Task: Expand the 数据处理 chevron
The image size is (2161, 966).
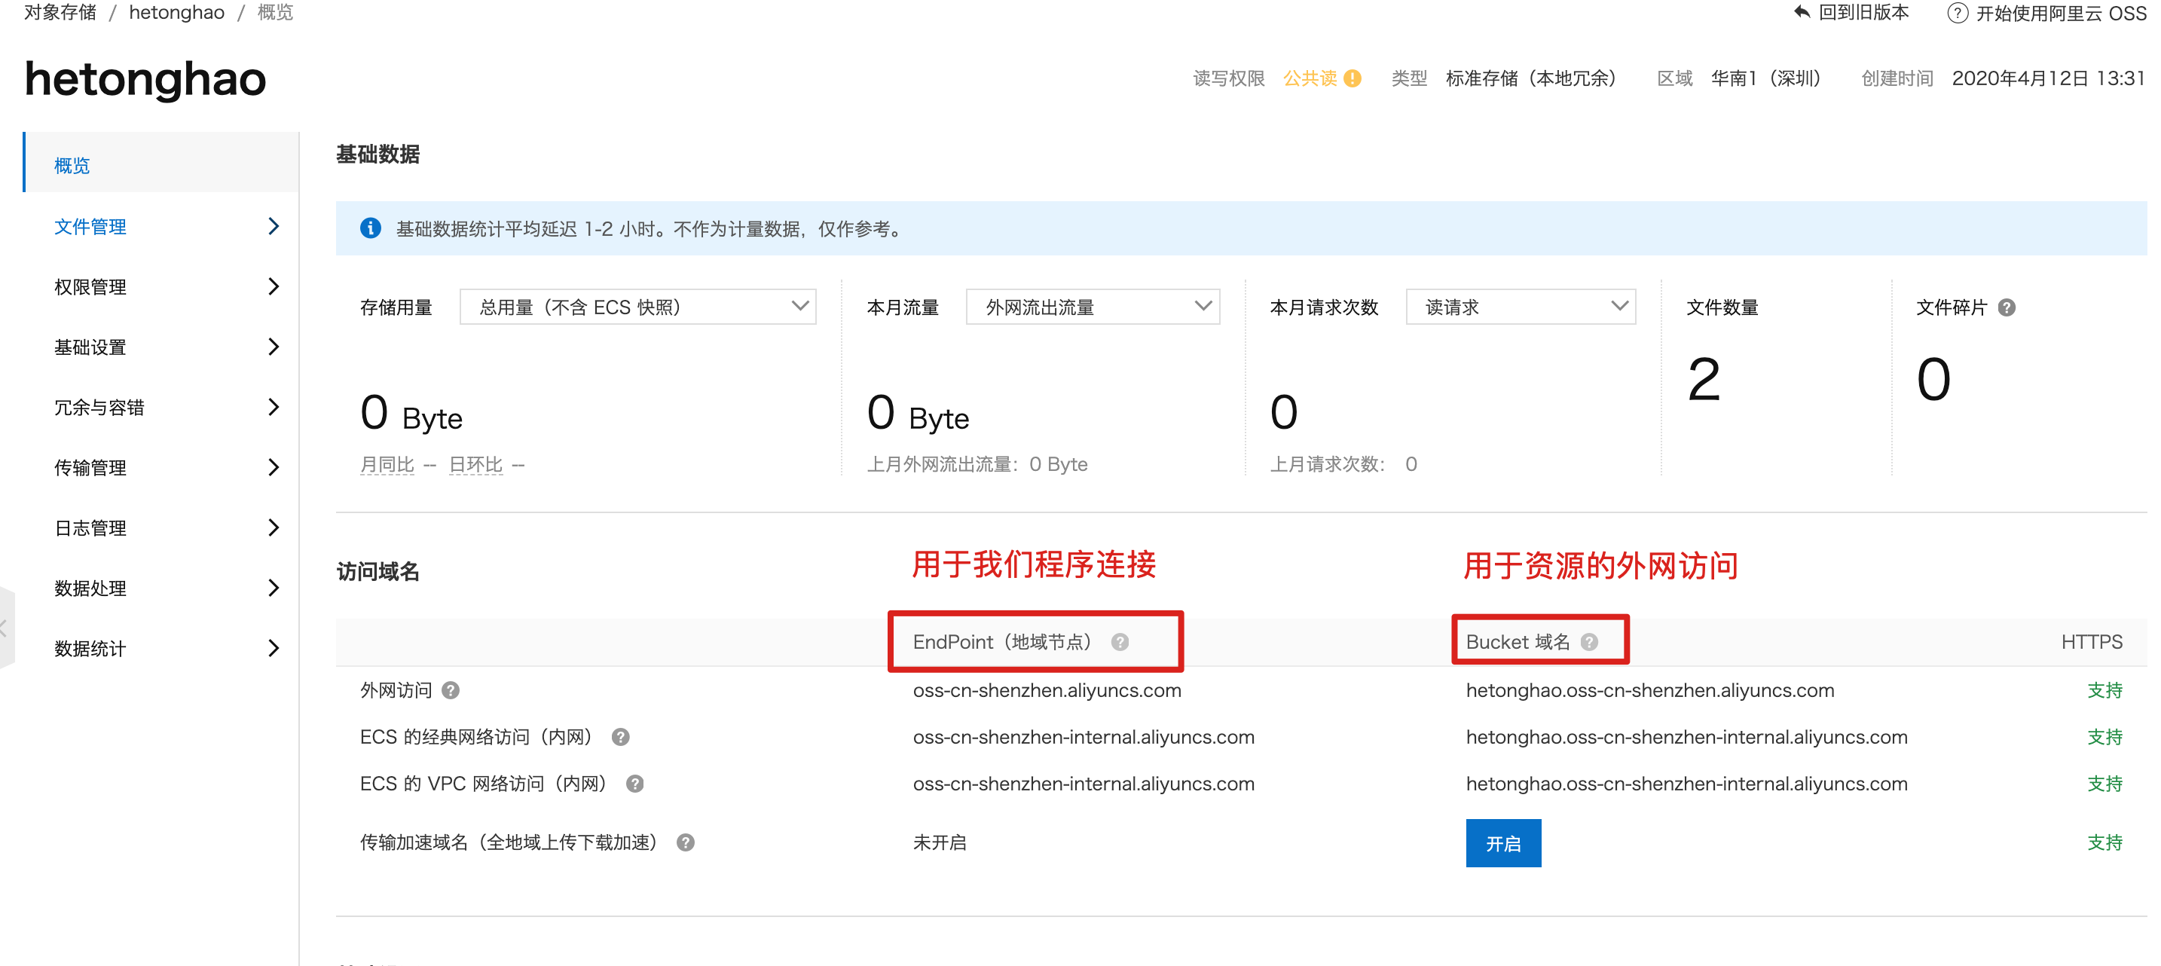Action: coord(273,588)
